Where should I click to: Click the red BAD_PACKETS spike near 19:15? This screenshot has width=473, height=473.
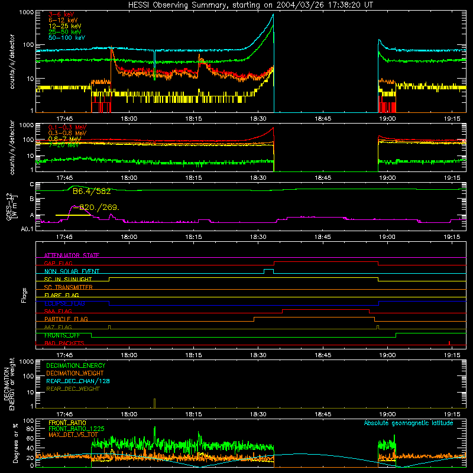pyautogui.click(x=449, y=343)
